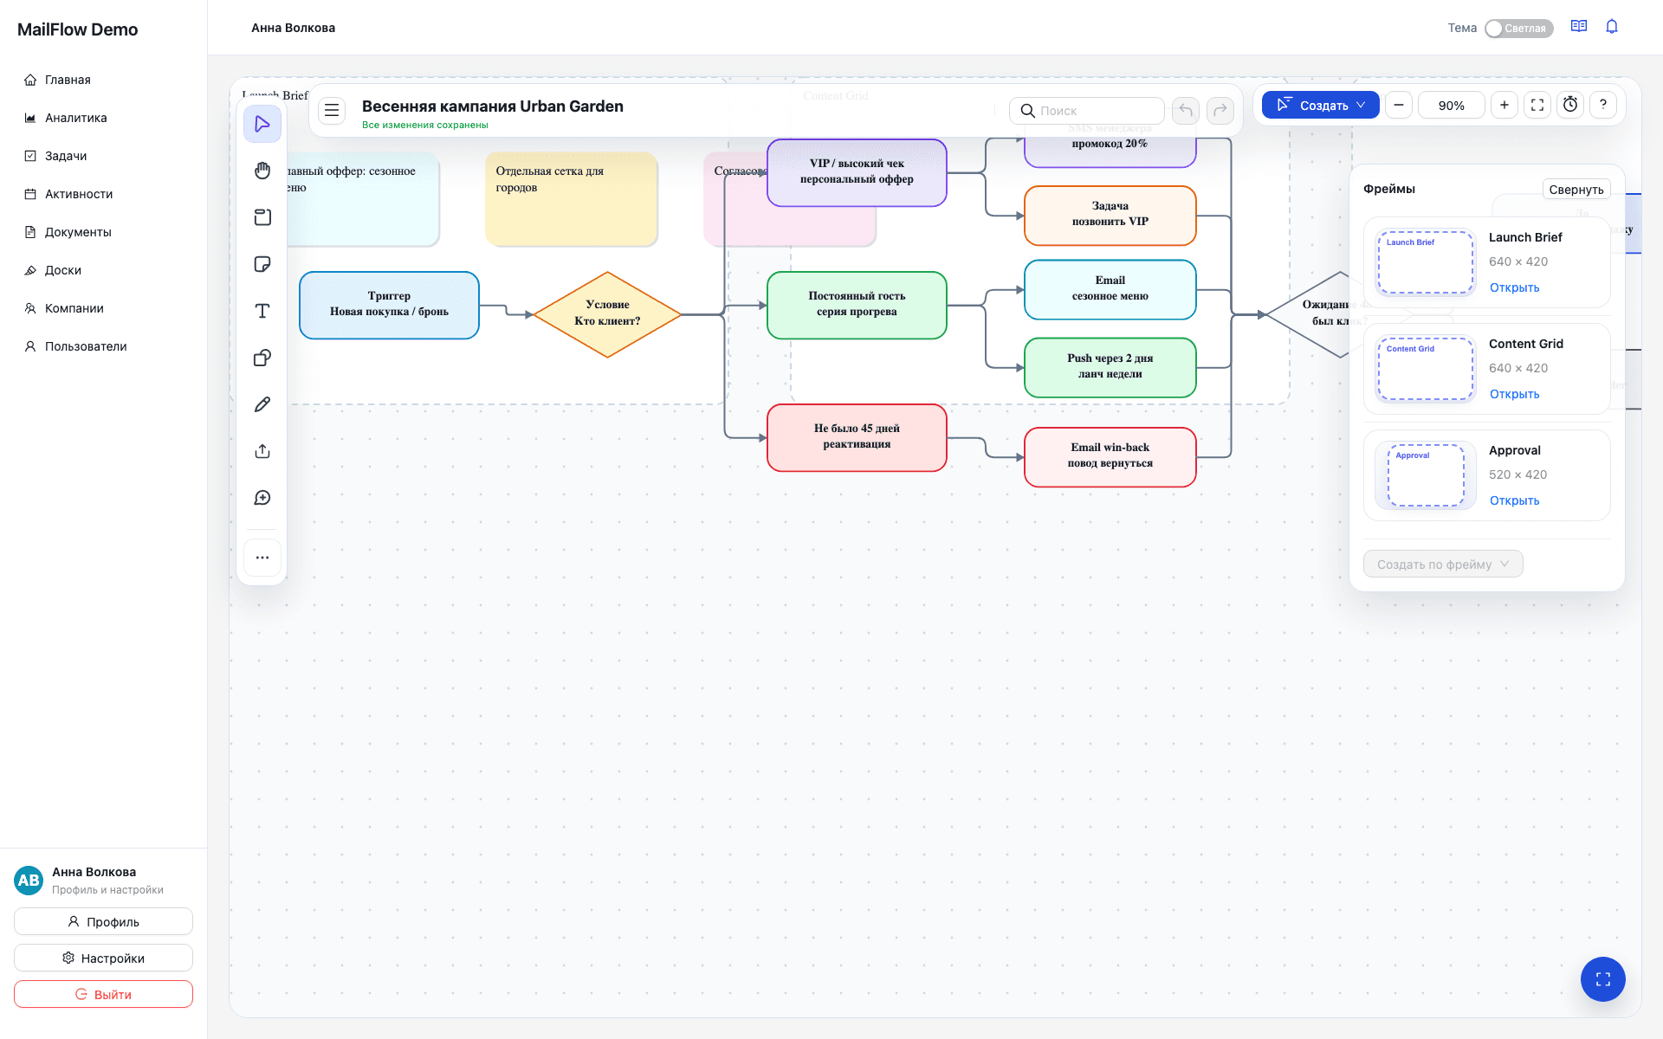Screen dimensions: 1663x1039
Task: Click the Настройки button
Action: pyautogui.click(x=103, y=958)
